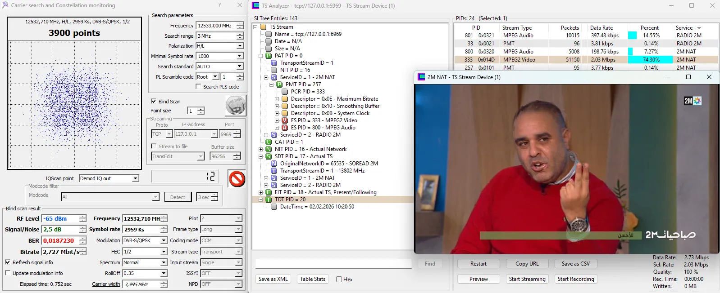Enable the Search PLS code checkbox
The width and height of the screenshot is (720, 293).
coord(198,87)
